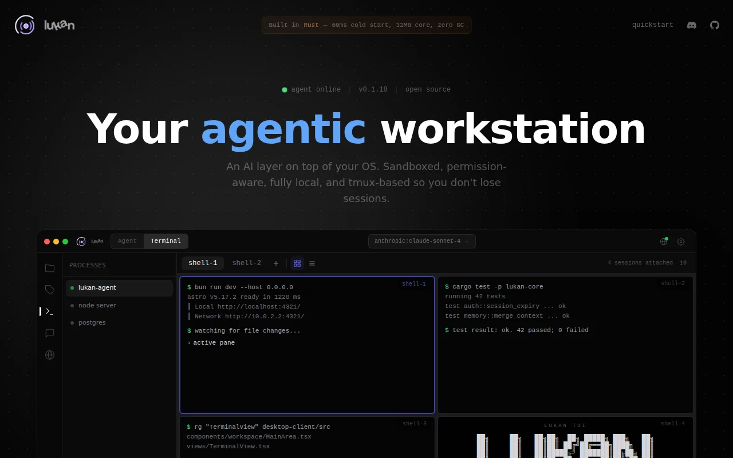Click the shell-3 pane label
Image resolution: width=733 pixels, height=458 pixels.
[415, 424]
